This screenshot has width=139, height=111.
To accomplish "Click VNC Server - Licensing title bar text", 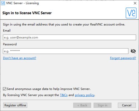I will (x=22, y=3).
